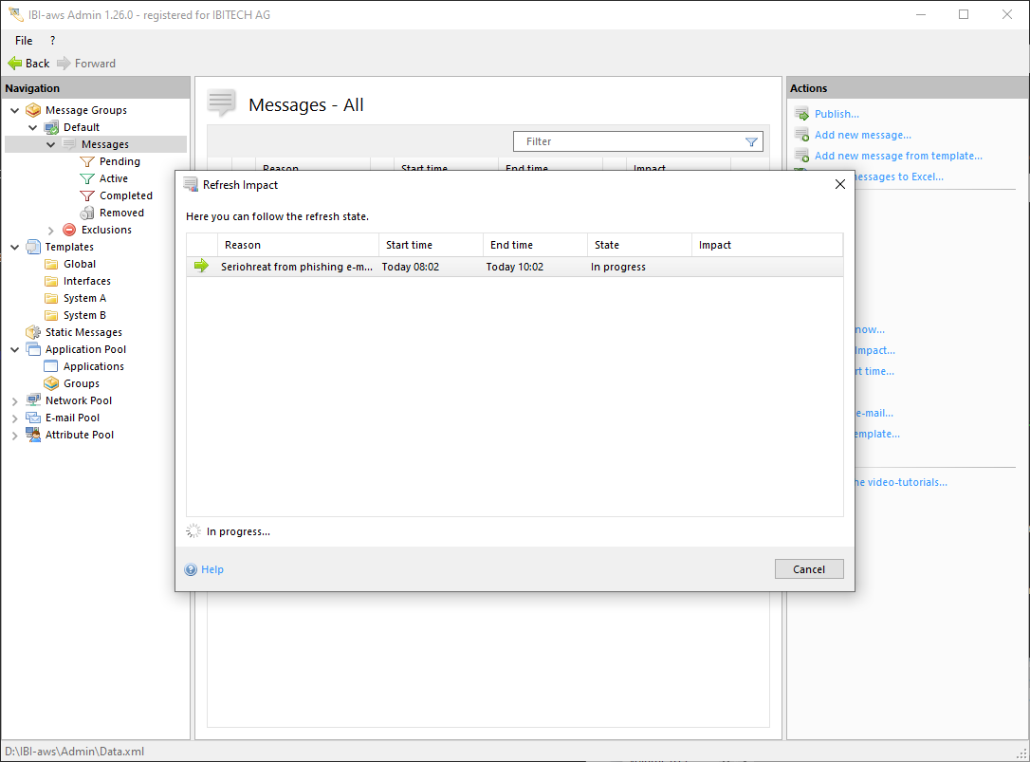Click the Removed messages icon
Viewport: 1030px width, 762px height.
[x=87, y=213]
